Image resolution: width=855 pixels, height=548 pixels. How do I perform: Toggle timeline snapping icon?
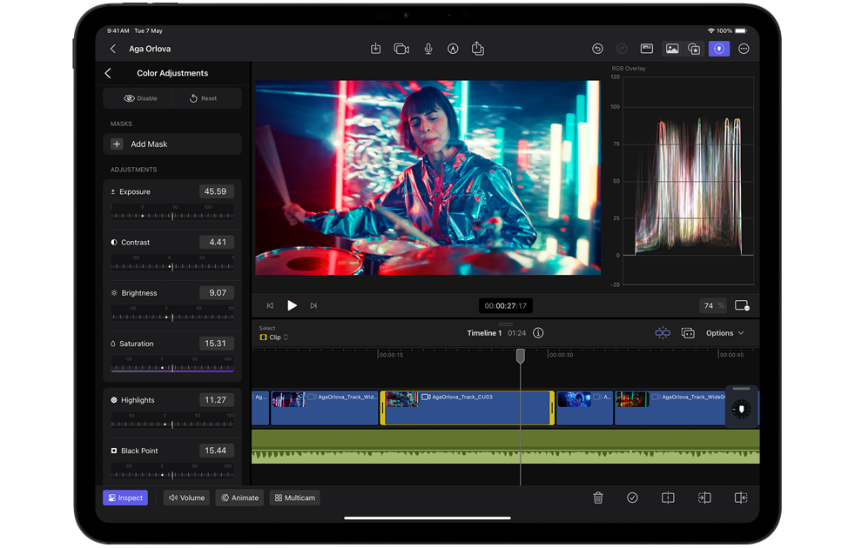663,333
